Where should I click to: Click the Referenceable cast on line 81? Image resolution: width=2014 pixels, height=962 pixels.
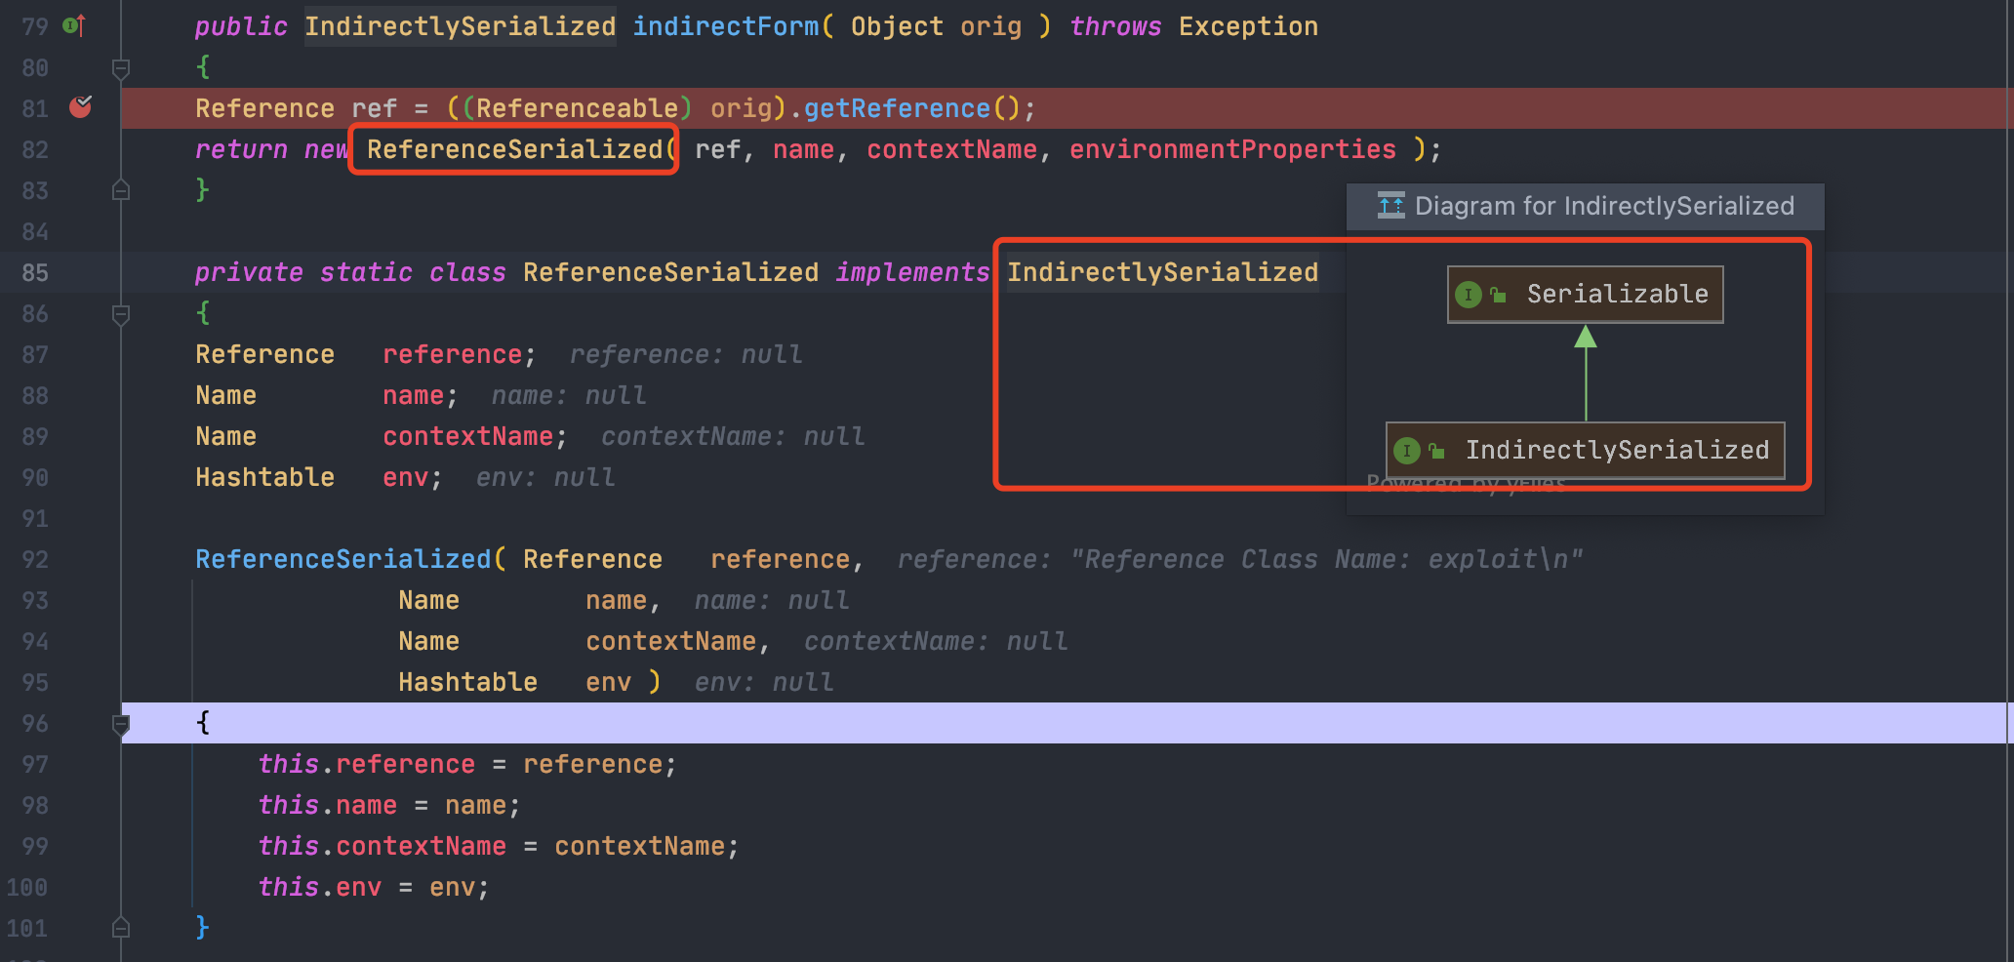pos(577,108)
